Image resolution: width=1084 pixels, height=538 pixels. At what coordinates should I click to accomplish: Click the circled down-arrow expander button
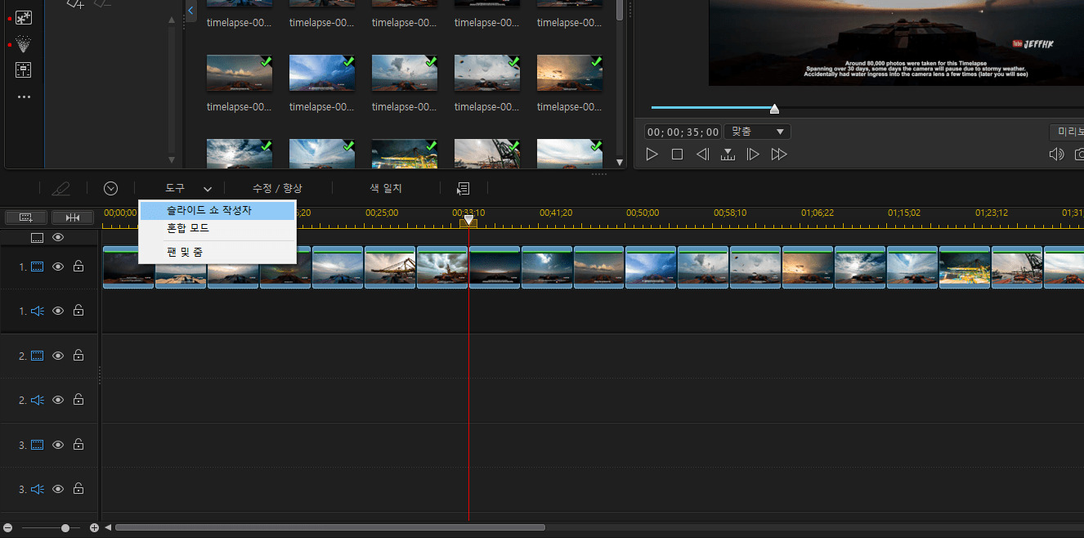[x=111, y=189]
